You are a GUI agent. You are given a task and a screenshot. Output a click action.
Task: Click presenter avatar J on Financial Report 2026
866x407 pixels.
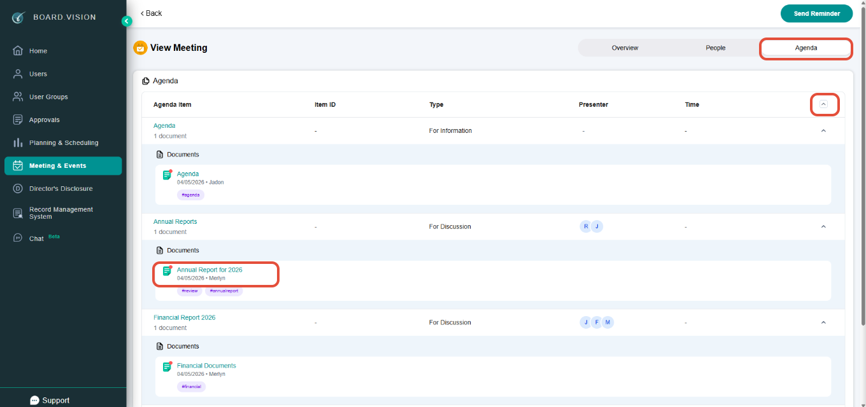click(x=586, y=322)
